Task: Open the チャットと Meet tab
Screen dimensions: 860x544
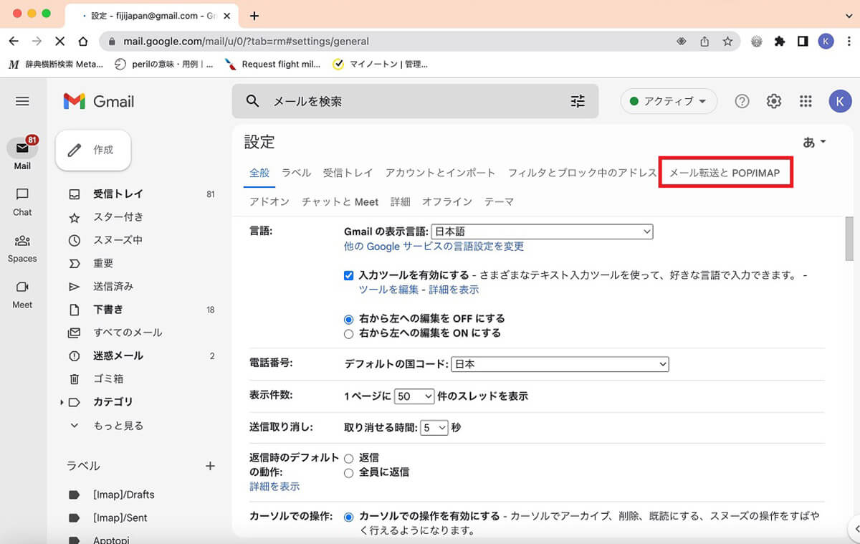Action: 340,202
